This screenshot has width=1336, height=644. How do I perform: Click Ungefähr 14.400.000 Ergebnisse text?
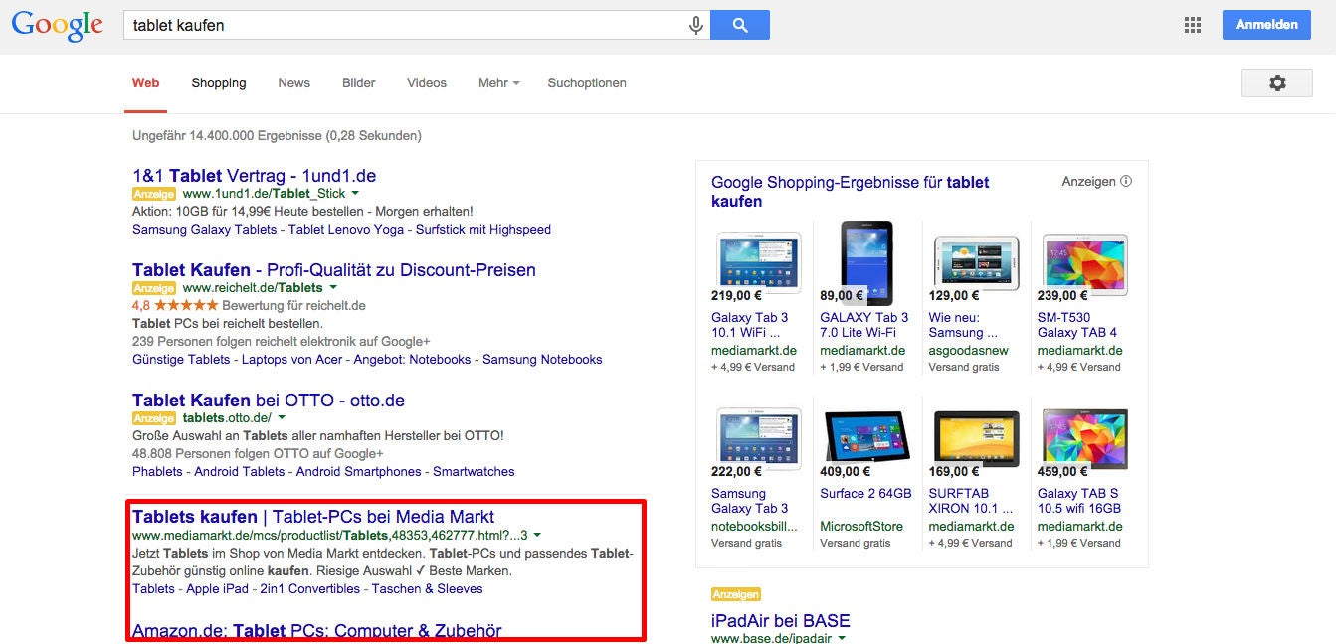(x=277, y=136)
